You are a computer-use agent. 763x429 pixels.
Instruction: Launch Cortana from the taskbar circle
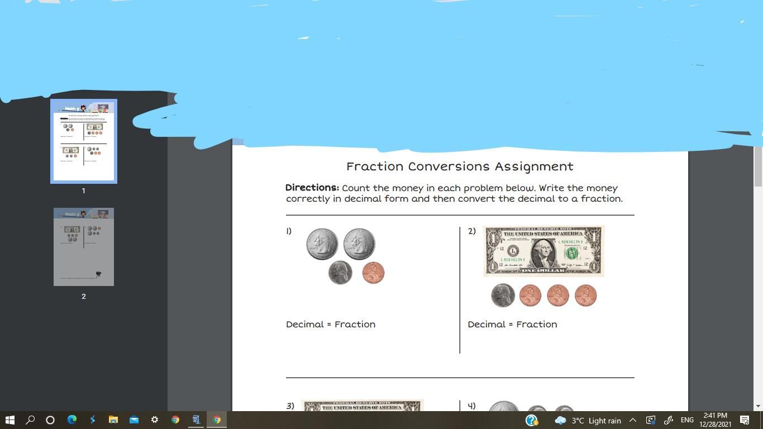[50, 420]
